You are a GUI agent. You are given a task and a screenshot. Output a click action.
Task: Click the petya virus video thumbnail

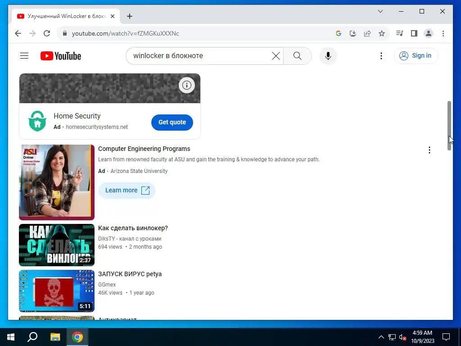[x=57, y=291]
